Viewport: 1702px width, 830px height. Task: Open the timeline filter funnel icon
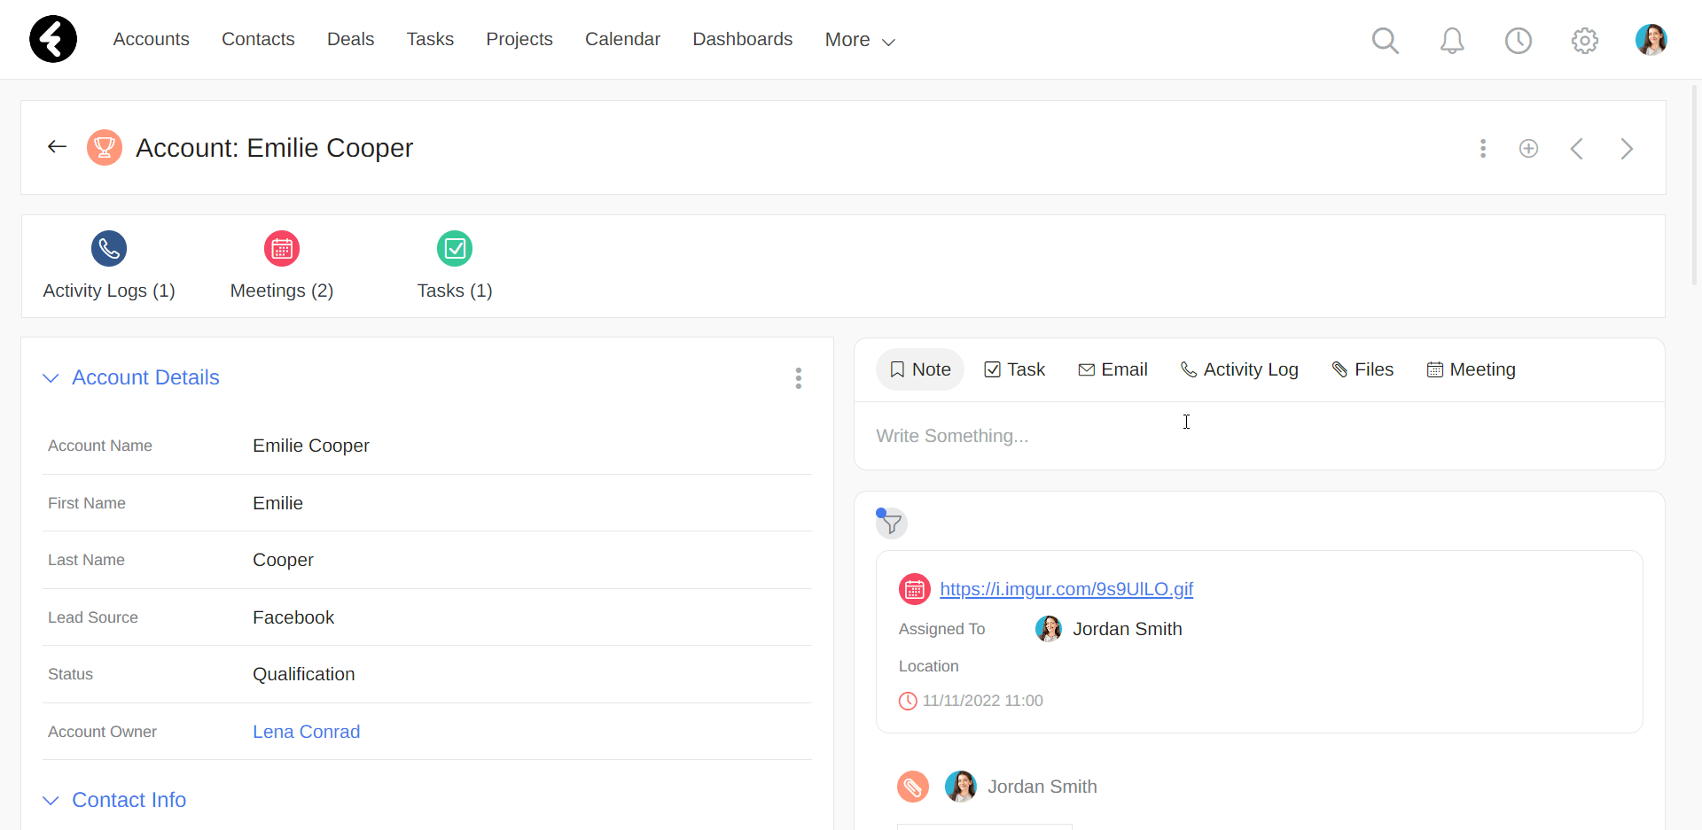[892, 524]
